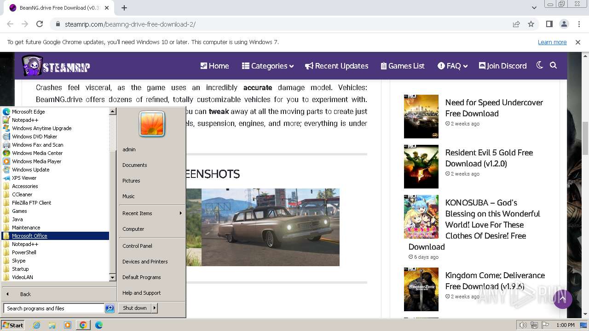Image resolution: width=589 pixels, height=331 pixels.
Task: Click the purple scroll-to-top button
Action: 563,299
